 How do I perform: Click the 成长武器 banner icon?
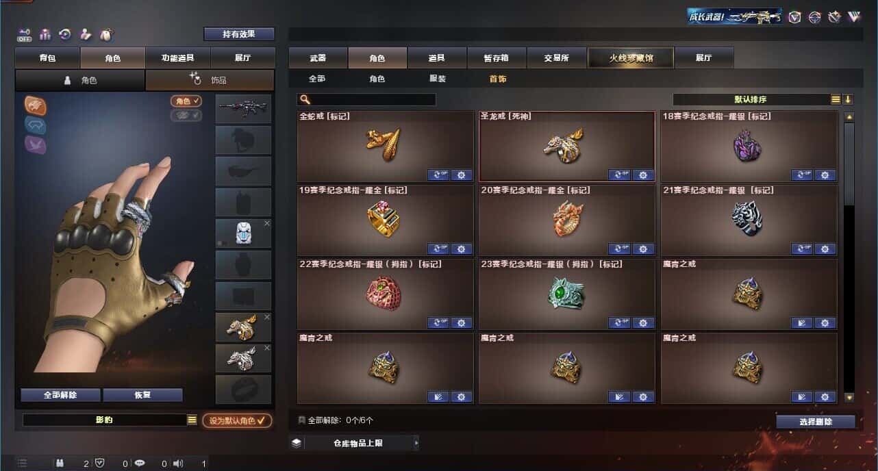pyautogui.click(x=735, y=16)
